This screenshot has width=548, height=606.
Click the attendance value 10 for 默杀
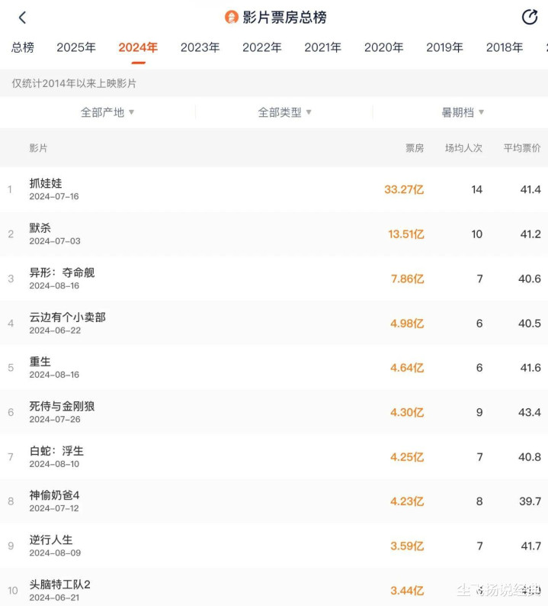point(476,234)
